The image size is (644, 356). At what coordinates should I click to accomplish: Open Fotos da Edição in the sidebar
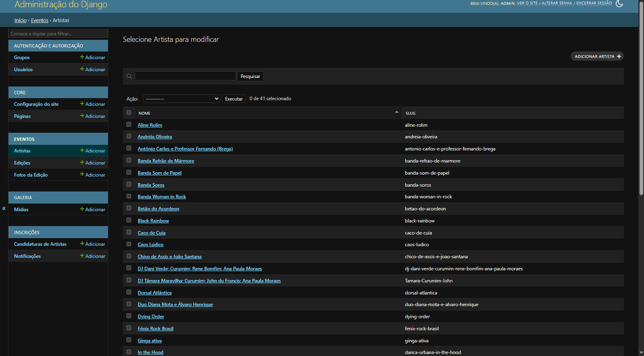click(31, 175)
